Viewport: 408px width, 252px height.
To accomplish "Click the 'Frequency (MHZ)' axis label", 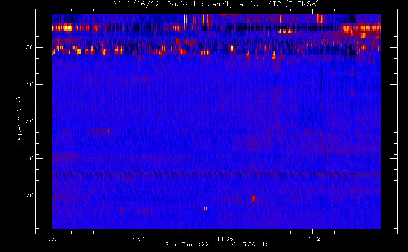I will pos(19,121).
